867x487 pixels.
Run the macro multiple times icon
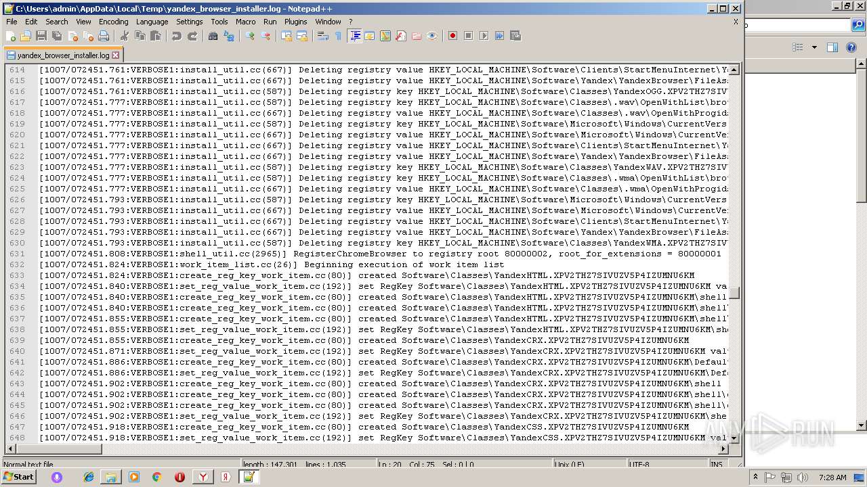pos(499,36)
